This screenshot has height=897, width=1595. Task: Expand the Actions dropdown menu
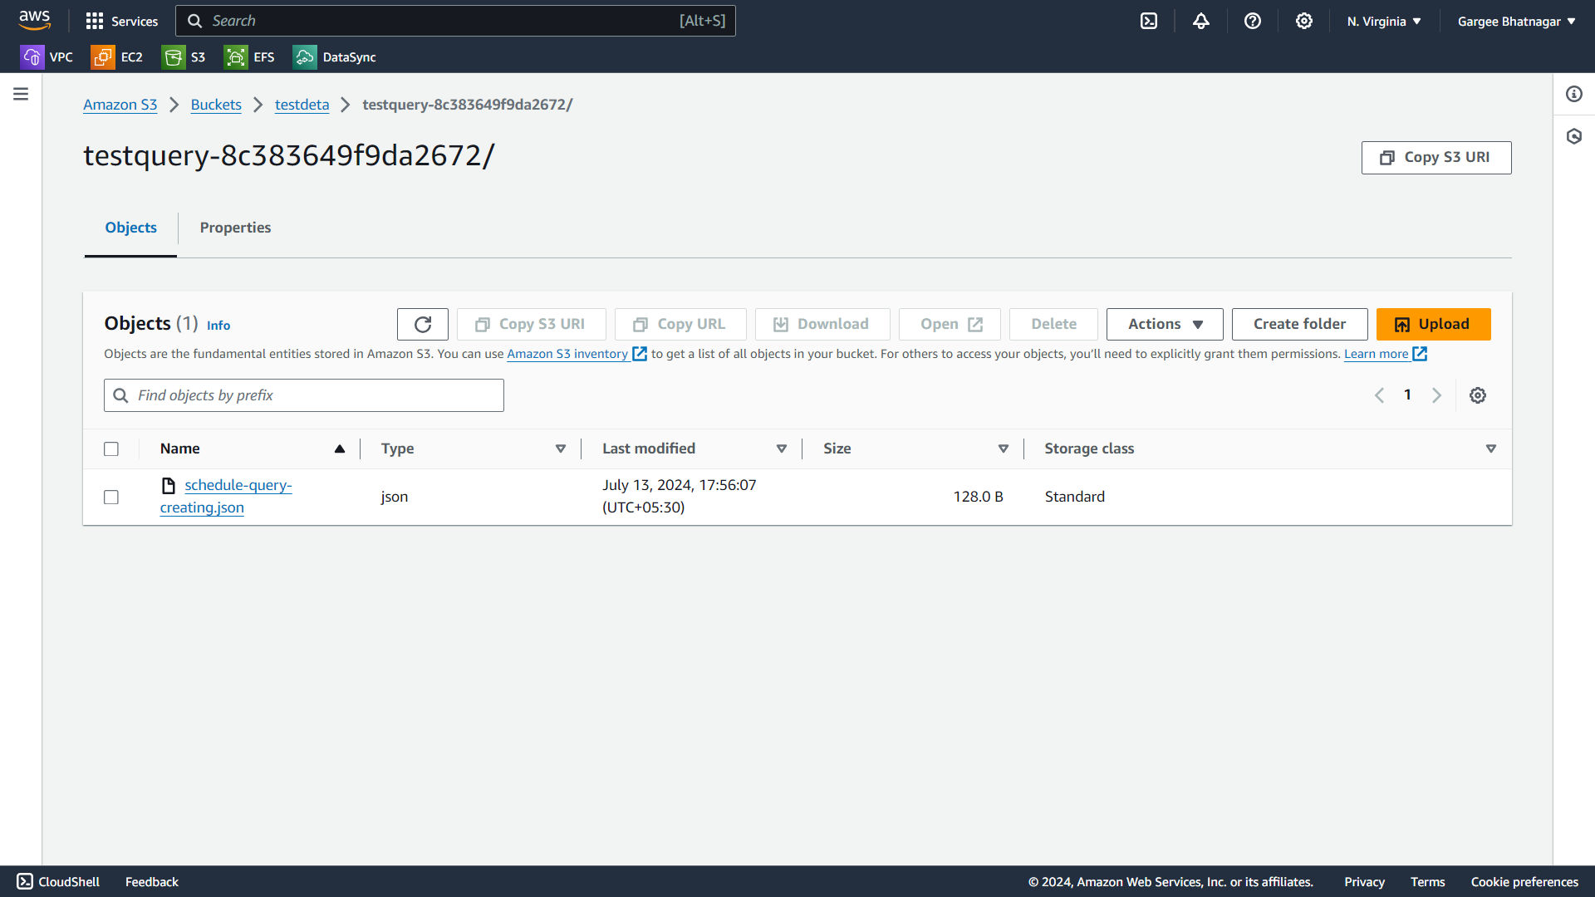[1165, 324]
